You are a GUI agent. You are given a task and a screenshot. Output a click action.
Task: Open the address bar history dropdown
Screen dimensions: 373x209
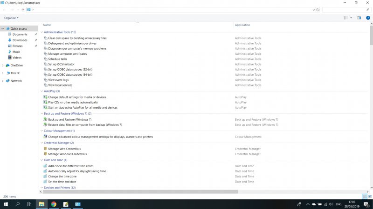[x=313, y=10]
